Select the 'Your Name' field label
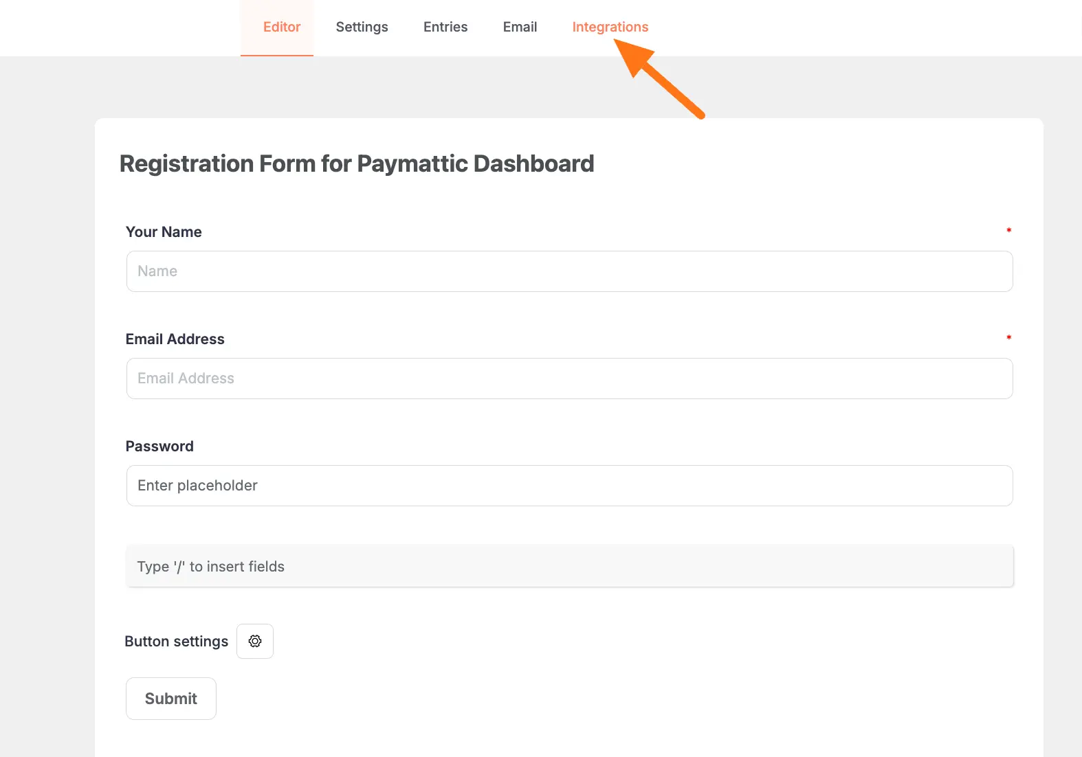1082x757 pixels. [x=164, y=232]
